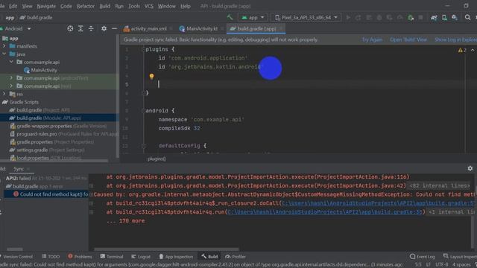Screen dimensions: 477x268
Task: Click the build output horizontal scrollbar
Action: click(x=166, y=249)
